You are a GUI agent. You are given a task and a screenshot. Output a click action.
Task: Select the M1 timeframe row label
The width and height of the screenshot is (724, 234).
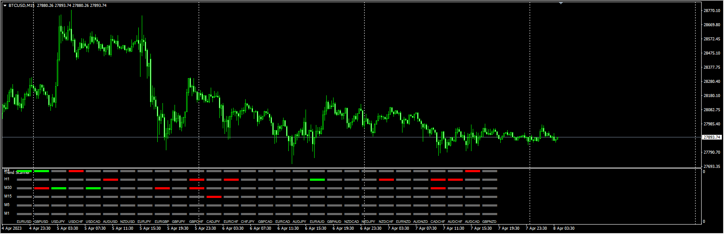point(7,214)
